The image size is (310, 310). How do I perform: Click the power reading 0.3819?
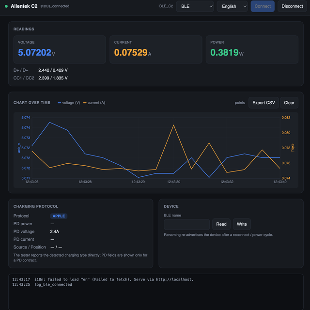(224, 53)
